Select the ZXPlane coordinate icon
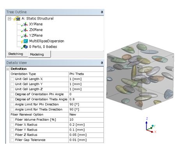Image resolution: width=193 pixels, height=150 pixels. pyautogui.click(x=25, y=30)
